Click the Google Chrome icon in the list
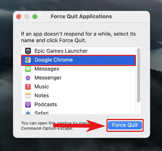This screenshot has width=162, height=151. coord(28,60)
